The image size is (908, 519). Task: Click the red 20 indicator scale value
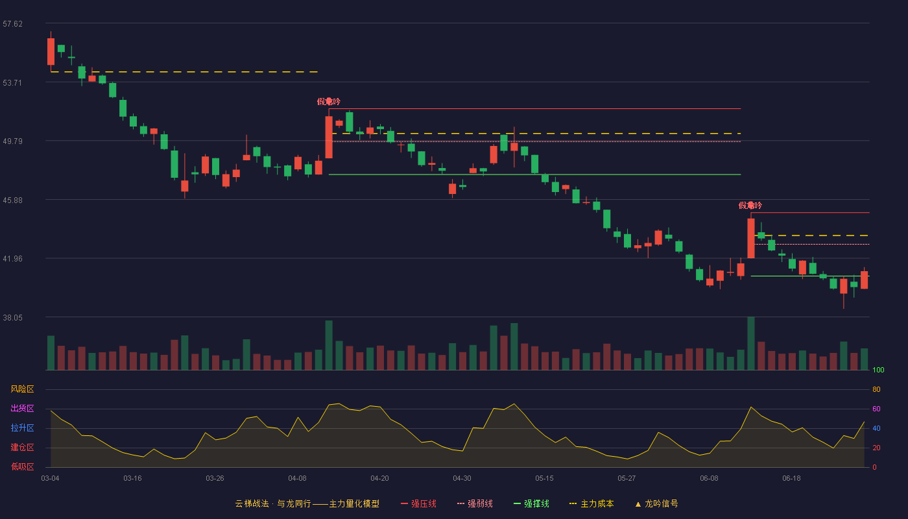tap(876, 448)
